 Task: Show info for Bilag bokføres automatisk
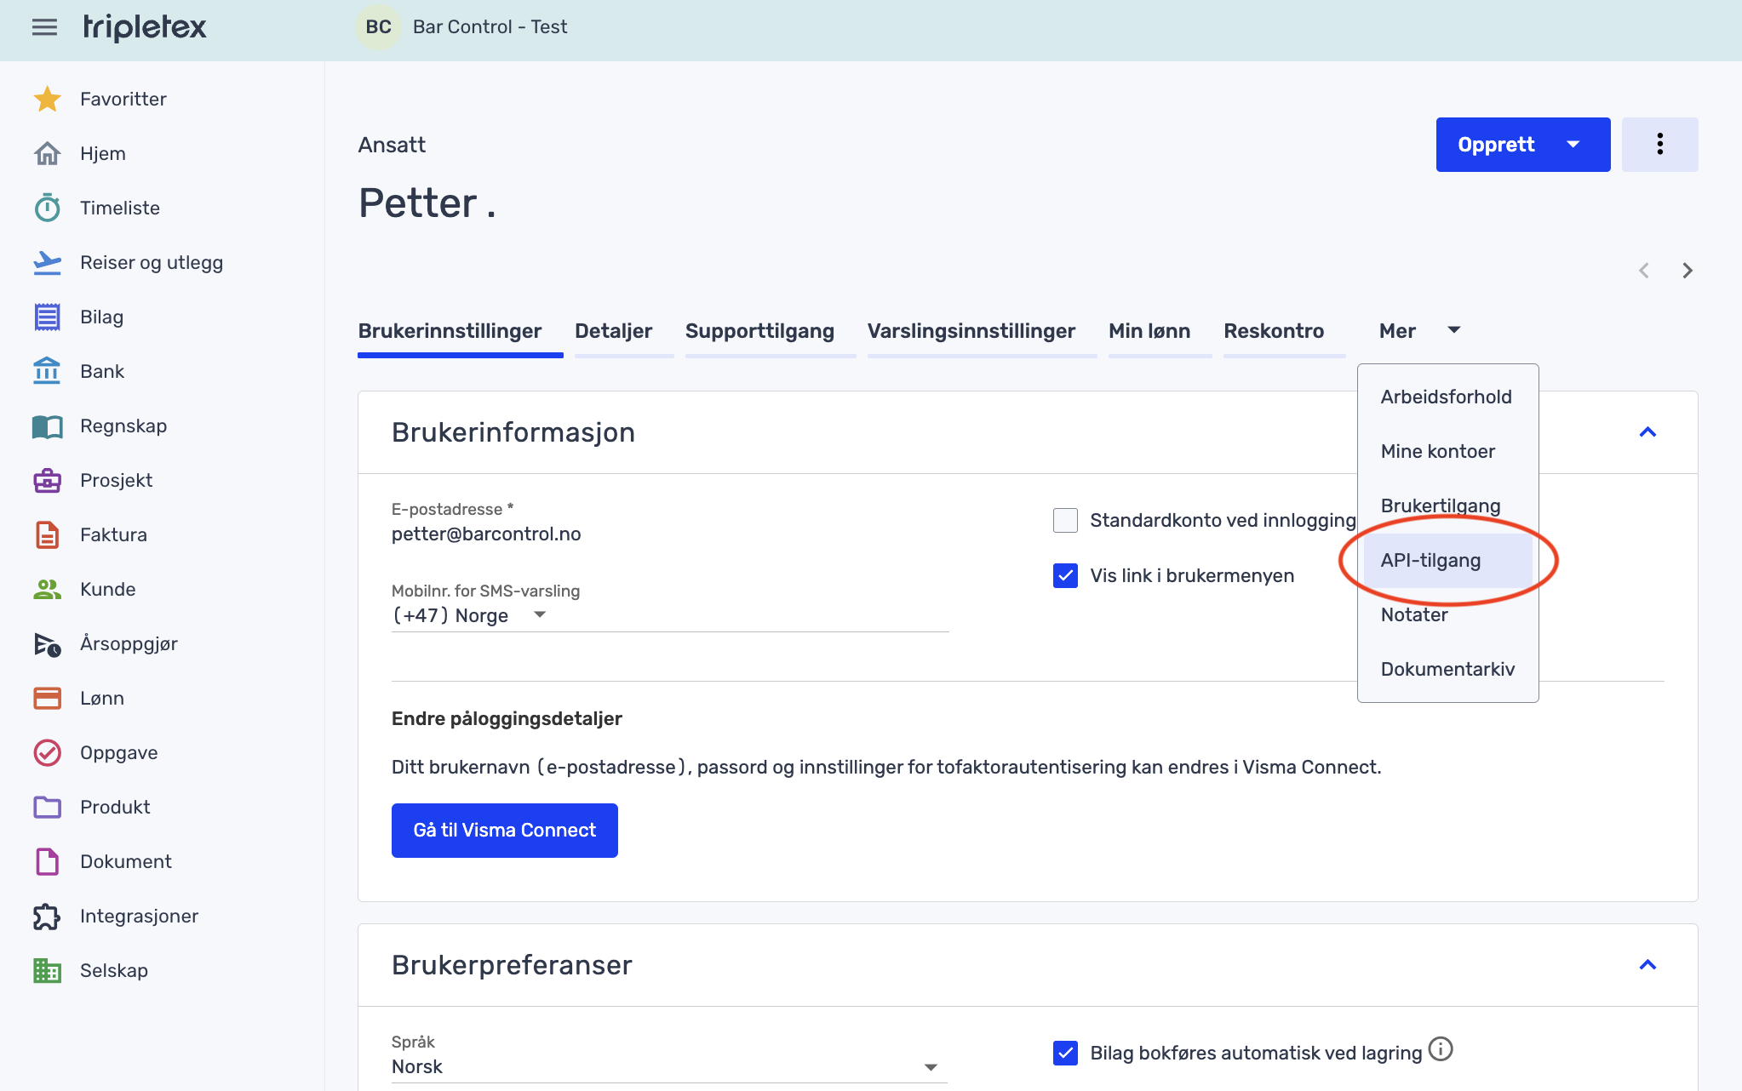(1441, 1049)
